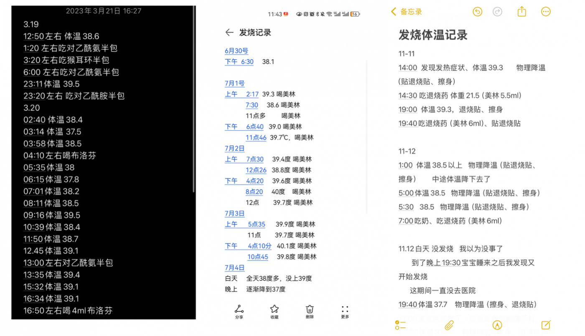Open the 7月3日 date link
The width and height of the screenshot is (585, 336).
pos(235,214)
